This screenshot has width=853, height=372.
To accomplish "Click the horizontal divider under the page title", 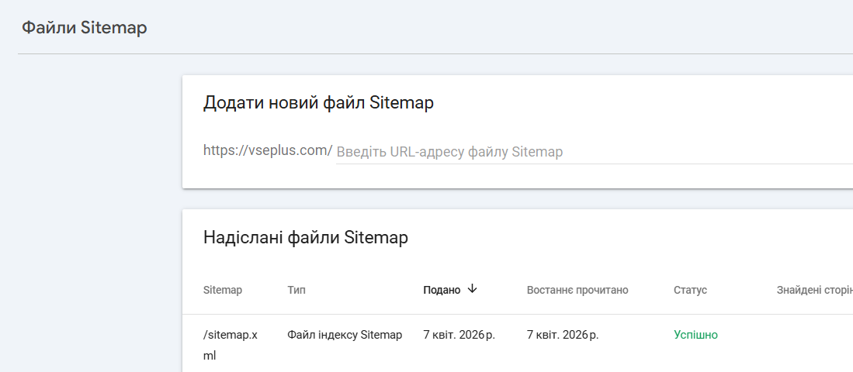I will click(x=435, y=53).
